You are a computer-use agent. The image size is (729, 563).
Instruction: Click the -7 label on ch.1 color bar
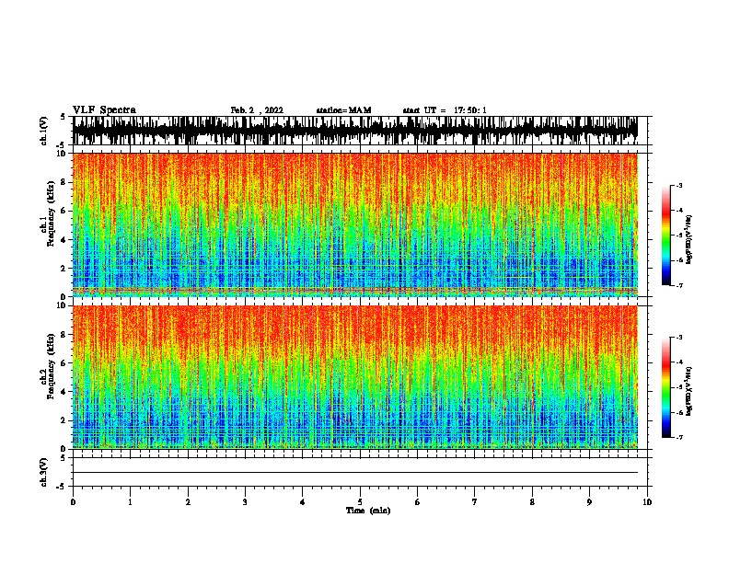tap(678, 285)
